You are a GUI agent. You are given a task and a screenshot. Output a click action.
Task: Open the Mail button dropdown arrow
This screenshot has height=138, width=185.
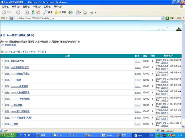click(x=81, y=13)
